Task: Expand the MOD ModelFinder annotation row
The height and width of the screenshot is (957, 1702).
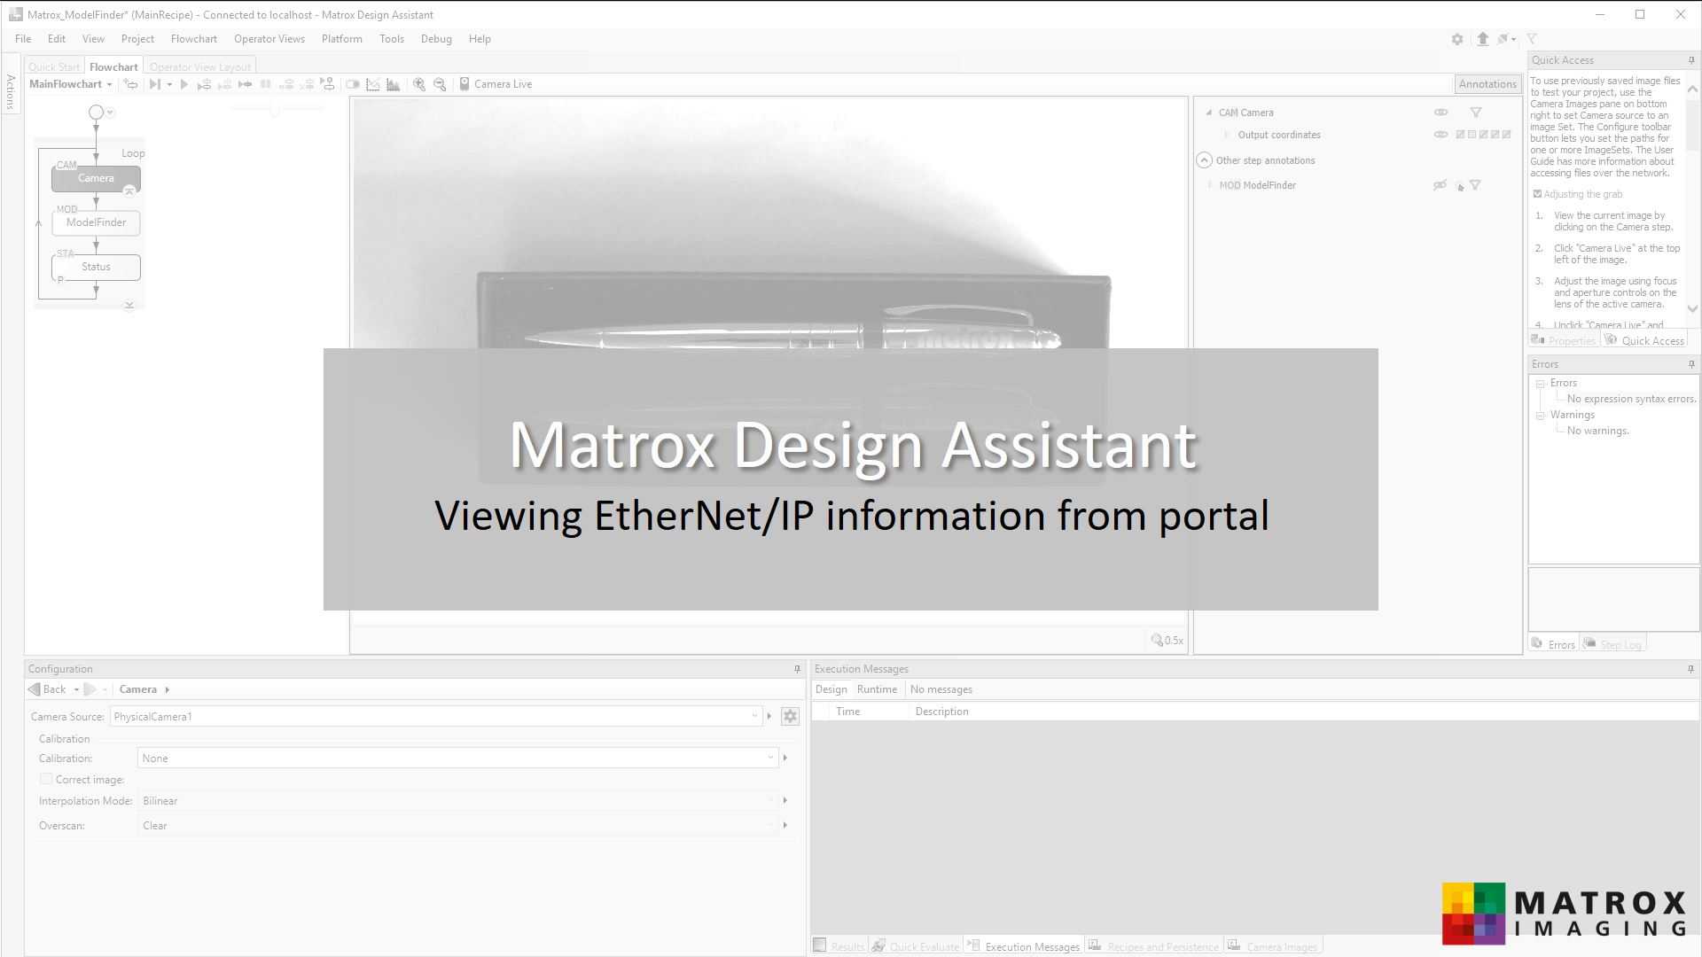Action: 1211,185
